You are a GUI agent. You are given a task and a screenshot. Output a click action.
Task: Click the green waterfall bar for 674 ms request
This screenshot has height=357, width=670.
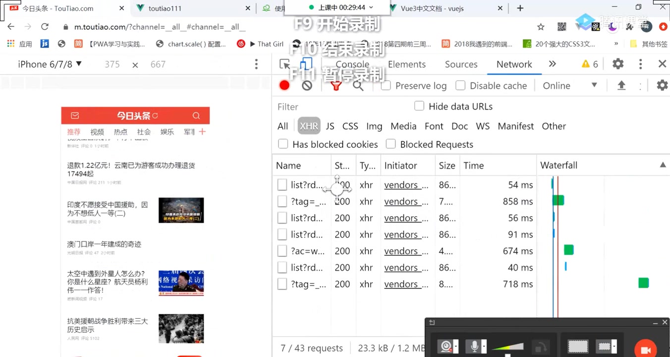pyautogui.click(x=569, y=250)
